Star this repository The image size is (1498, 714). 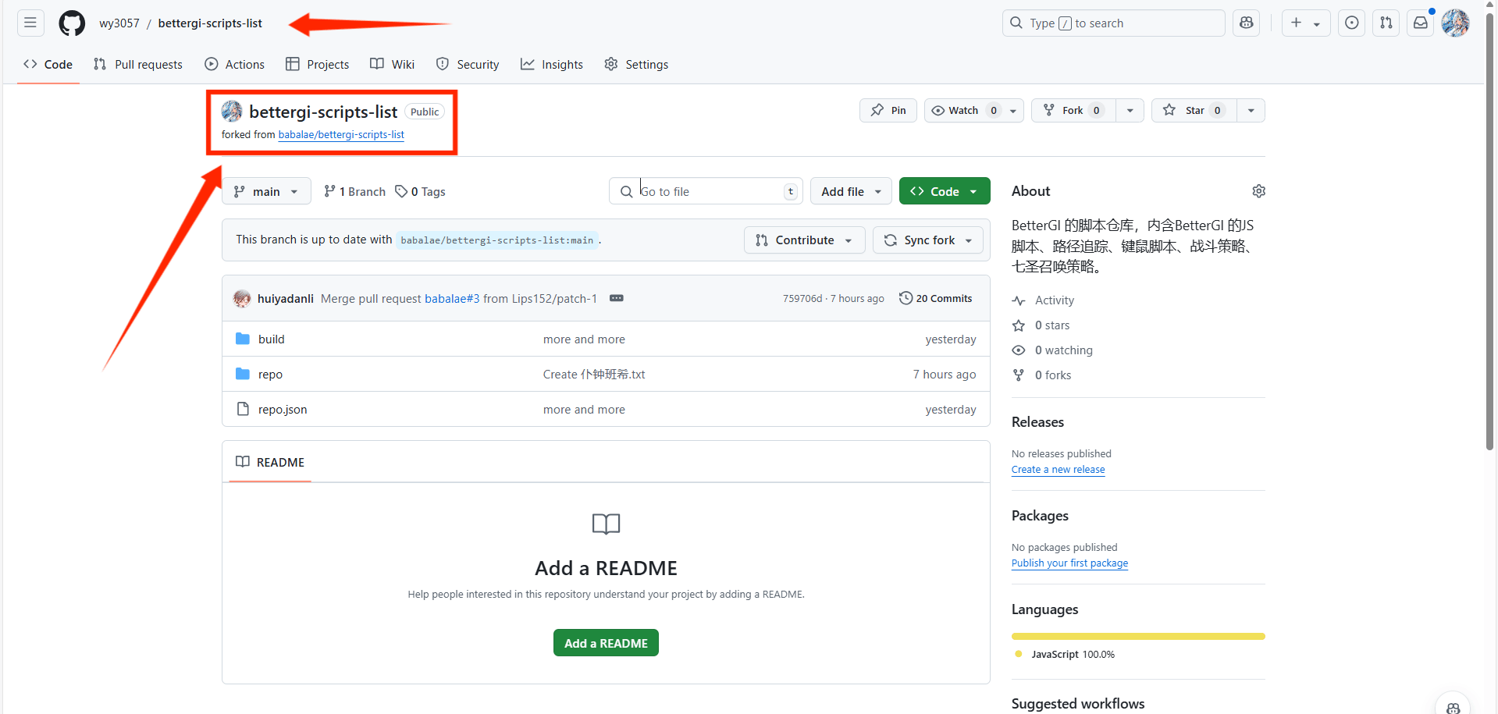(1194, 111)
